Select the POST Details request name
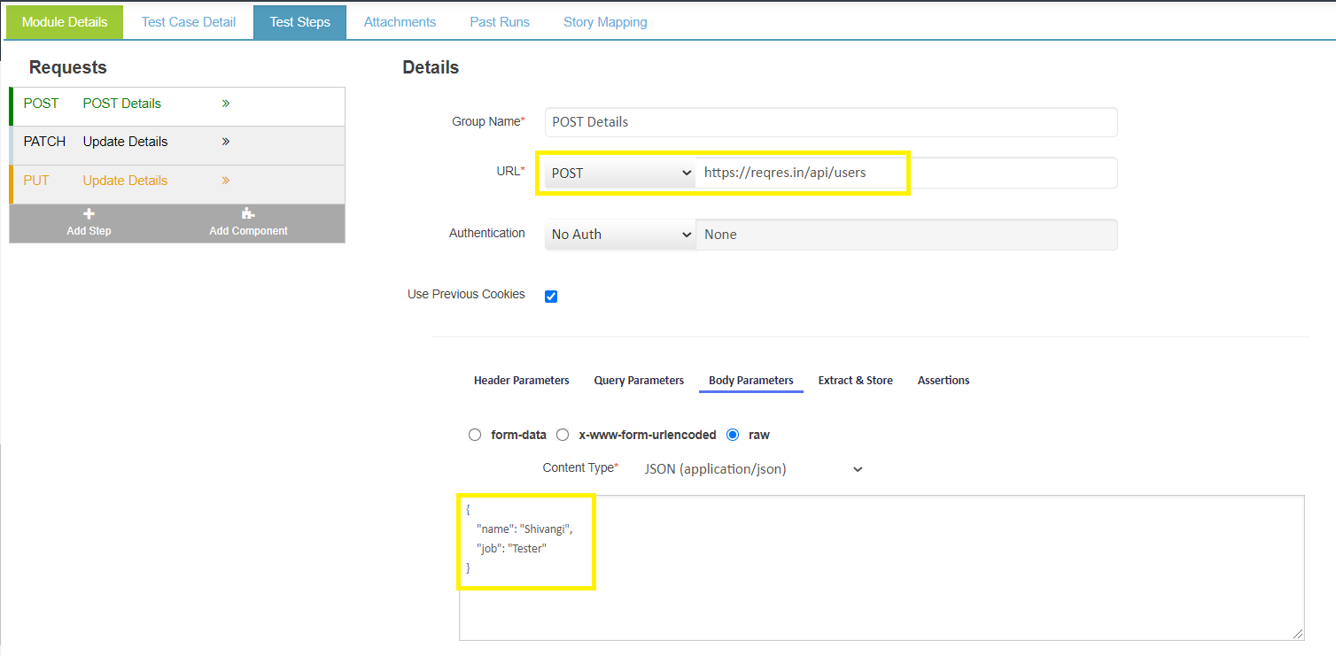This screenshot has height=656, width=1336. click(122, 104)
